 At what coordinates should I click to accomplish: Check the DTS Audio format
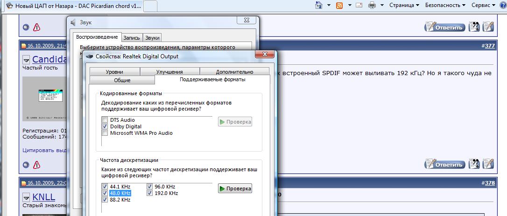click(x=105, y=120)
